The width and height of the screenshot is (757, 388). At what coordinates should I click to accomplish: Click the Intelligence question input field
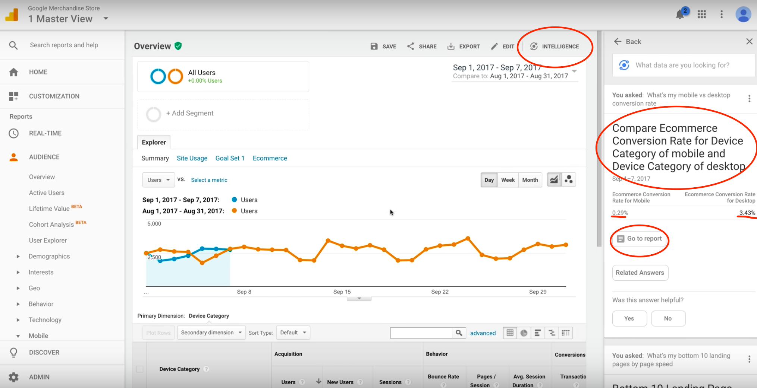pyautogui.click(x=683, y=65)
